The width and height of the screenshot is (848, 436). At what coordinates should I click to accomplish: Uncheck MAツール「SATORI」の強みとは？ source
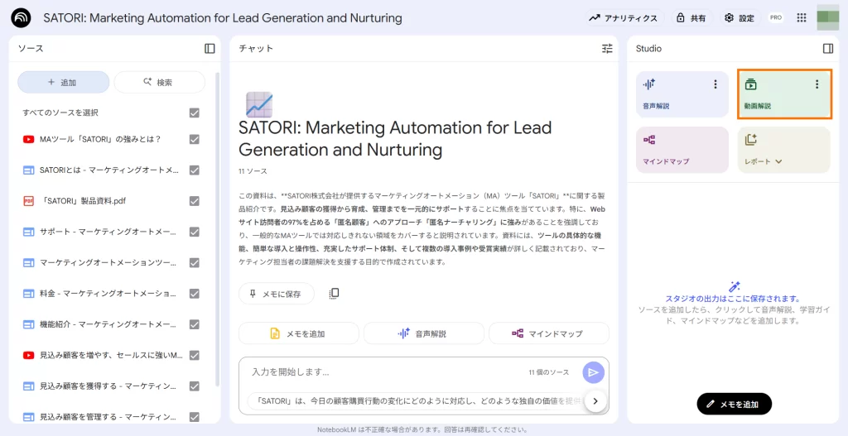194,139
